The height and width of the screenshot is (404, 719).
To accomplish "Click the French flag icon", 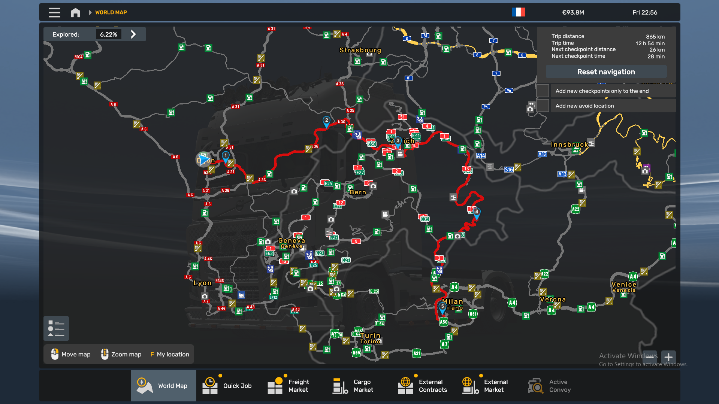I will [x=518, y=12].
